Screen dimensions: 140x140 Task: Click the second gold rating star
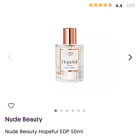point(96,5)
